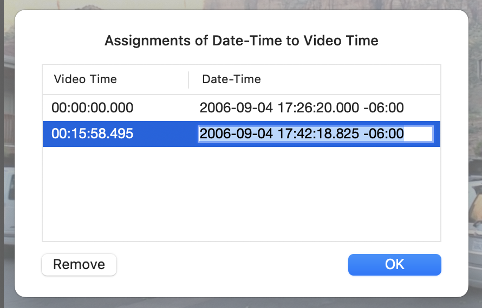The image size is (482, 308).
Task: Click the 2006-09-04 17:26:20.000 date-time cell
Action: 302,108
